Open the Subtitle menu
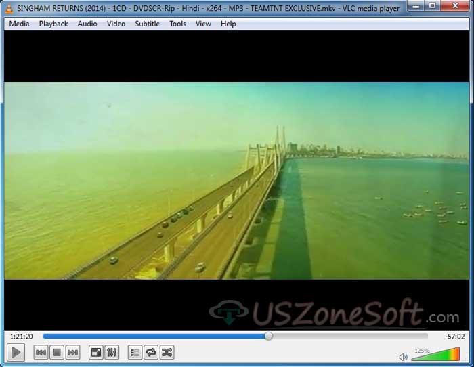Screen dimensions: 474x367 click(x=147, y=24)
